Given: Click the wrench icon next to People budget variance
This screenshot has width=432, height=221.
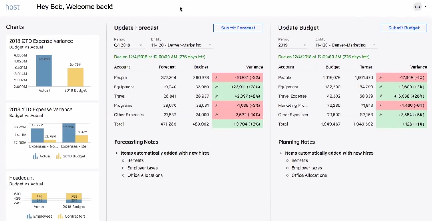Looking at the screenshot, I should [x=381, y=77].
